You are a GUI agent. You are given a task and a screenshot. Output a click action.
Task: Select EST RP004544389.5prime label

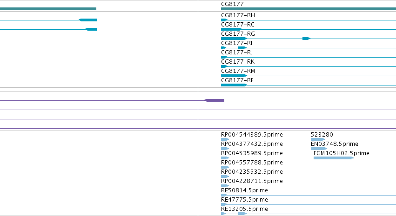(x=252, y=135)
